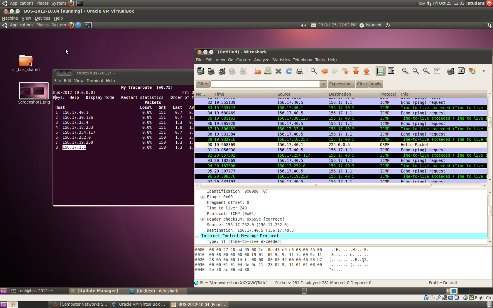Reload the capture file using the toolbar
This screenshot has height=308, width=493.
[289, 71]
